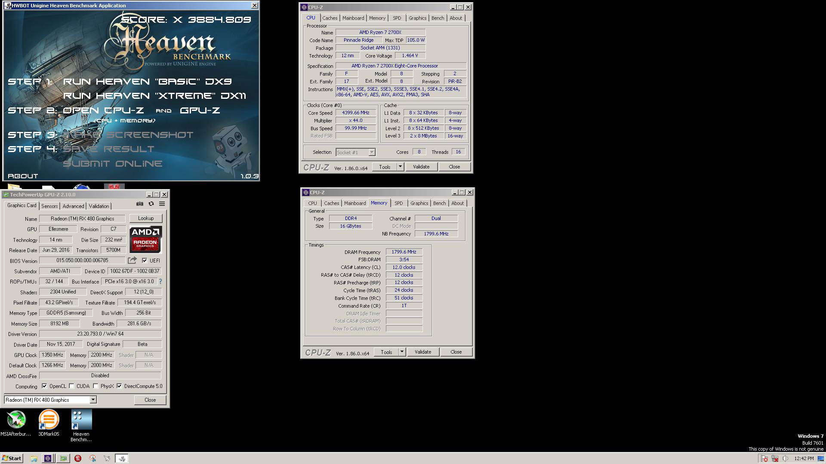
Task: Click Save Result in Heaven step 4
Action: (x=108, y=149)
